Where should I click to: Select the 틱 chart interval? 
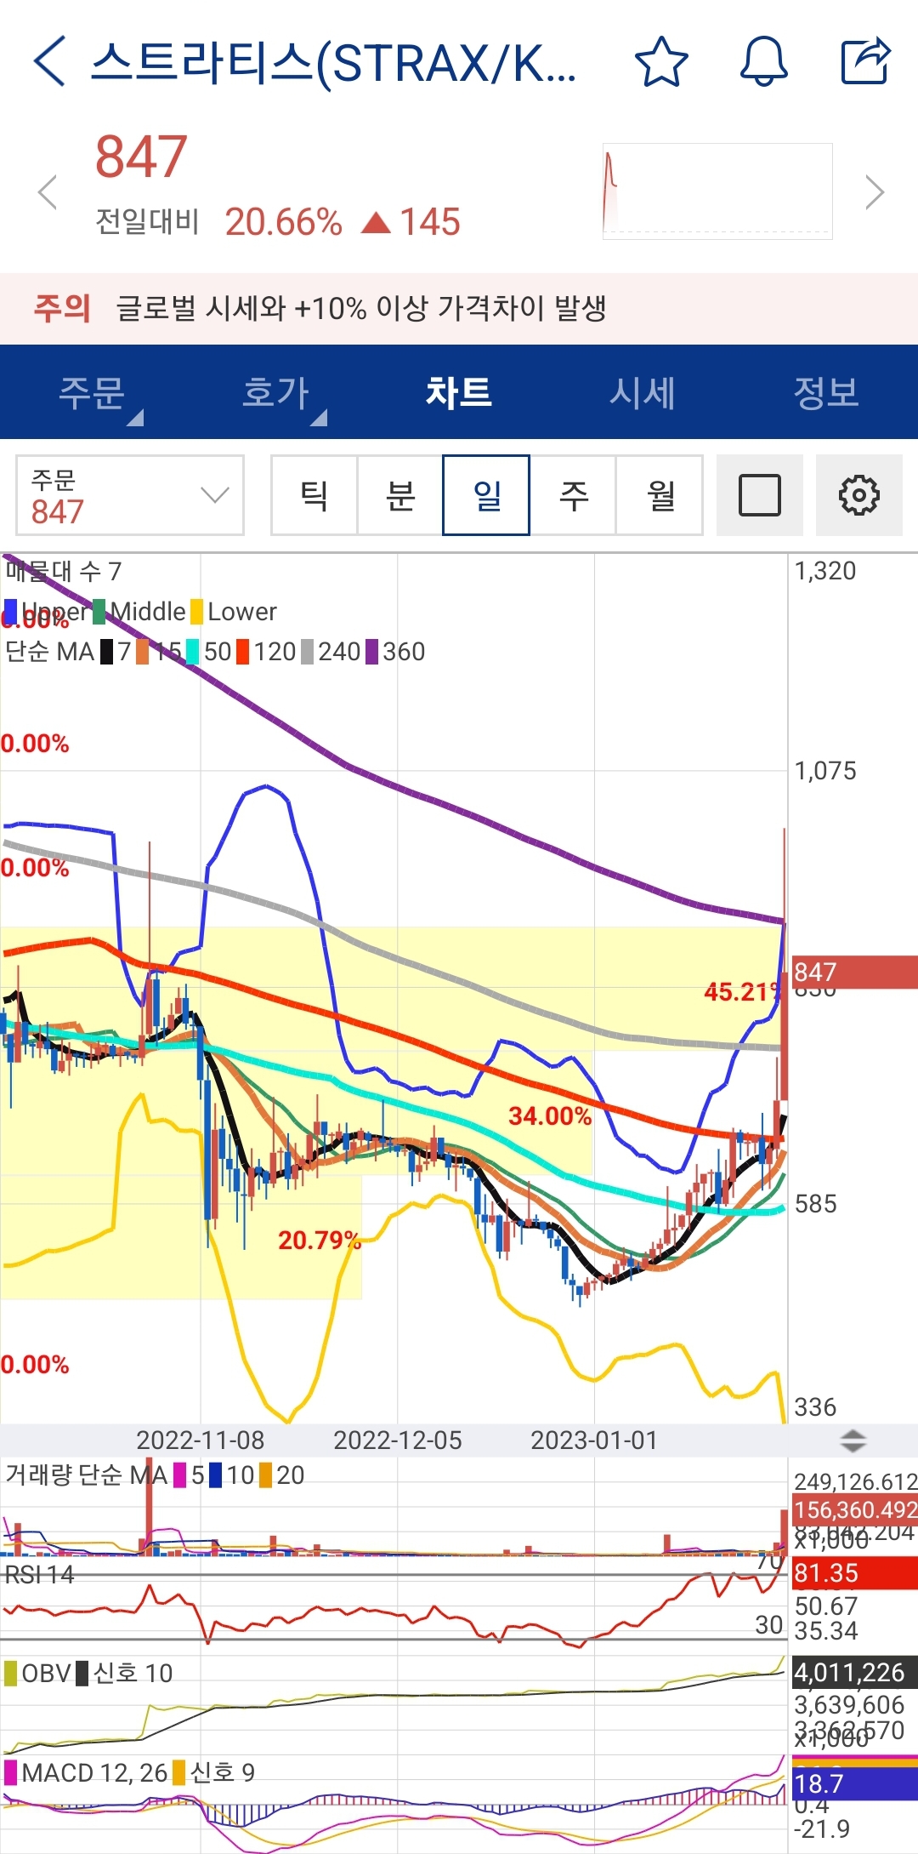(x=314, y=495)
